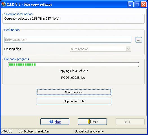Click the MB/sec transfer rate status panel
148x135 pixels.
pyautogui.click(x=46, y=131)
